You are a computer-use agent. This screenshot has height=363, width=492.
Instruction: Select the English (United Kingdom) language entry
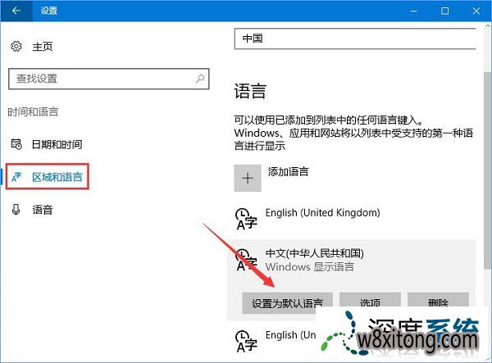tap(323, 213)
